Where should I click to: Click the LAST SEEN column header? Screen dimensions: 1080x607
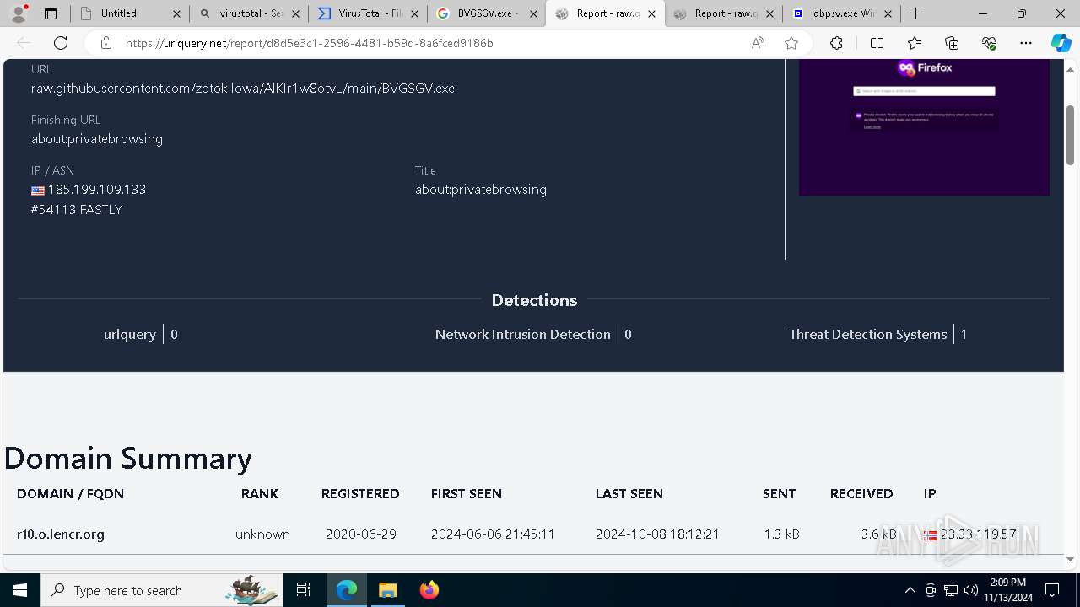pyautogui.click(x=629, y=494)
